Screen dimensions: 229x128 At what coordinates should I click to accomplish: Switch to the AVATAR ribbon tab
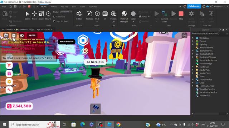tap(64, 6)
